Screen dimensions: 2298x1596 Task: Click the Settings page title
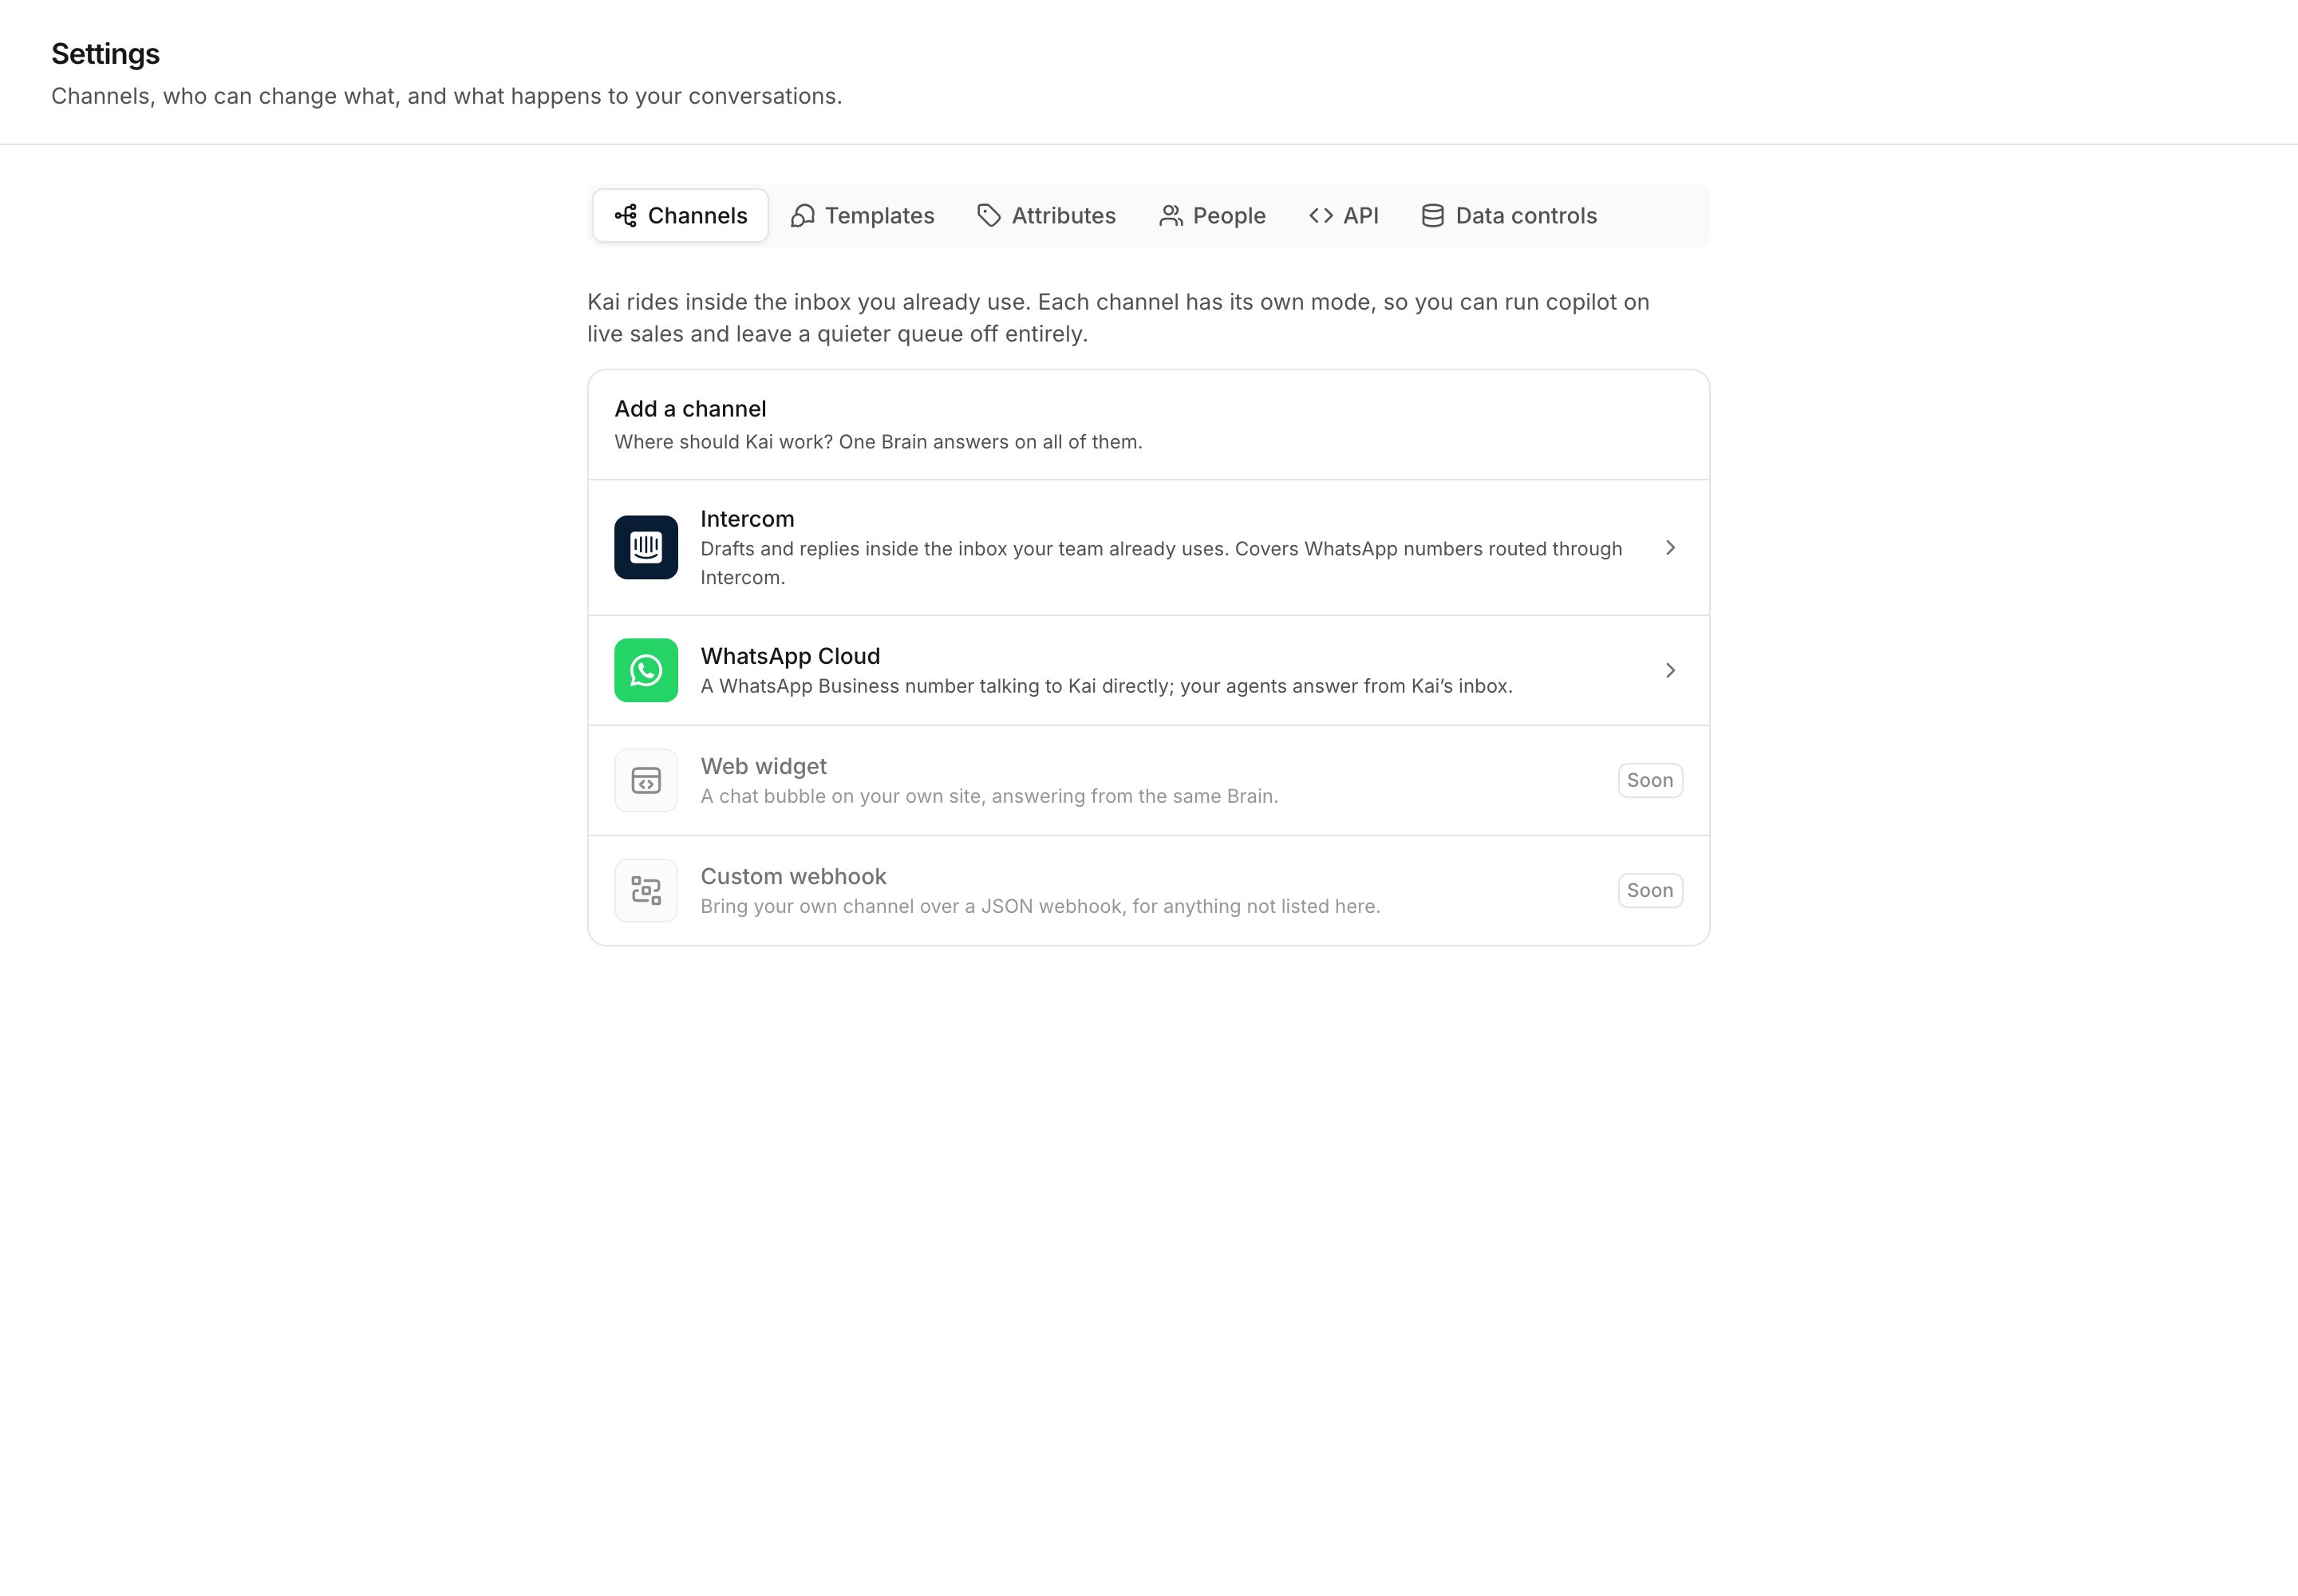(x=105, y=54)
